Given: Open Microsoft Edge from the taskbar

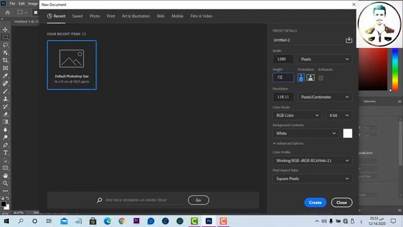Looking at the screenshot, I should [108, 221].
